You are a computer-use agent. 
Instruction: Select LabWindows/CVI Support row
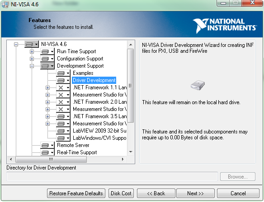pyautogui.click(x=99, y=138)
